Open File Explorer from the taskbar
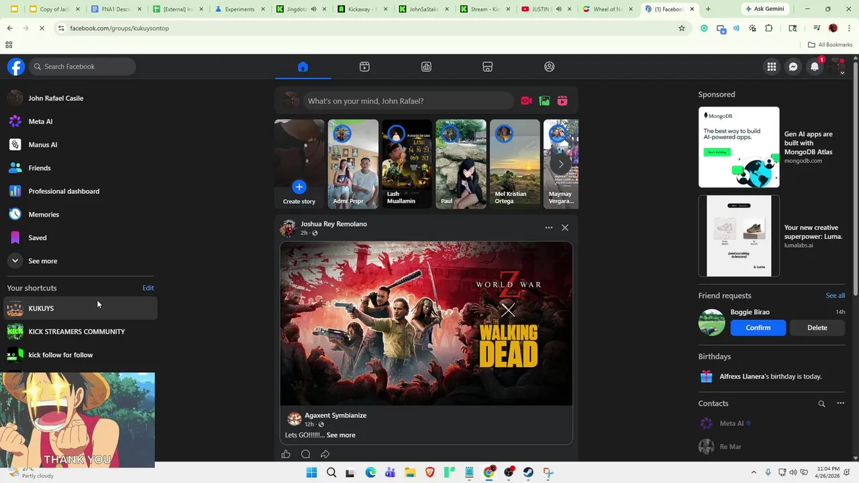859x483 pixels. click(410, 473)
